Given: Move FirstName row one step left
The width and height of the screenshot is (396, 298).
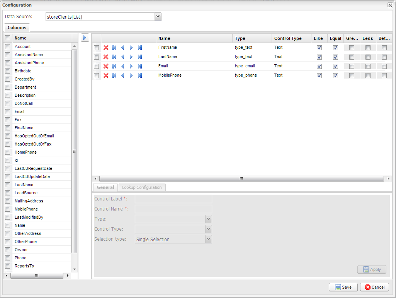Looking at the screenshot, I should pos(123,48).
